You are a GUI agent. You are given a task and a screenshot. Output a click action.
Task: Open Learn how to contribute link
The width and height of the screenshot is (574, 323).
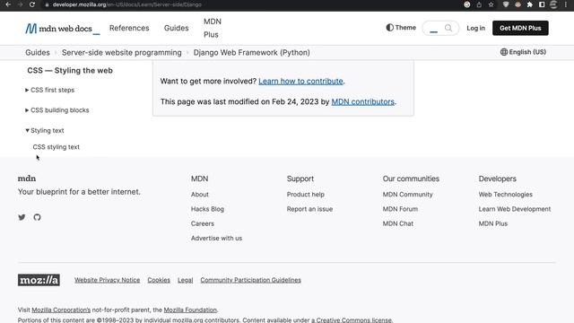(301, 81)
